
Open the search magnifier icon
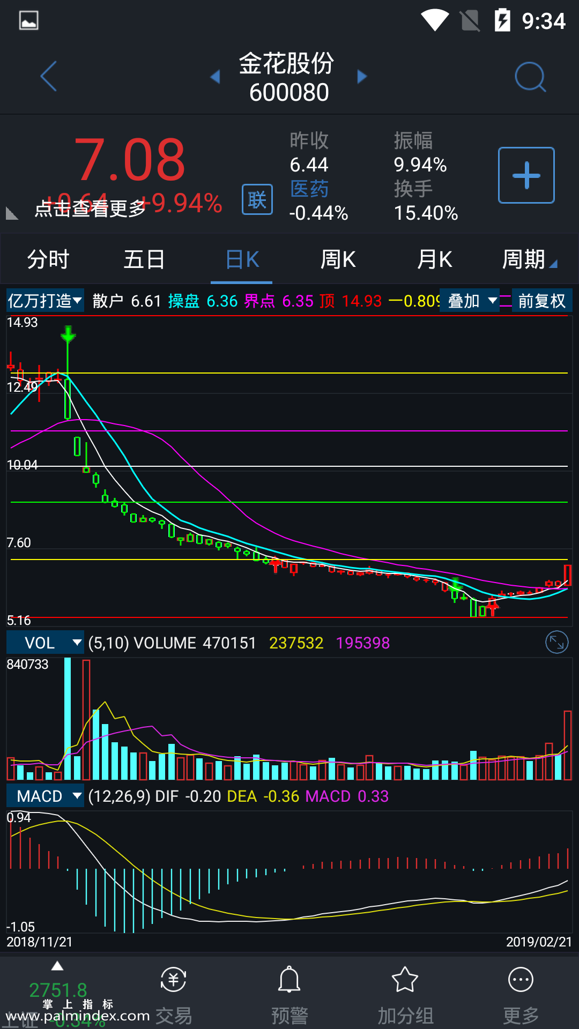pyautogui.click(x=530, y=77)
